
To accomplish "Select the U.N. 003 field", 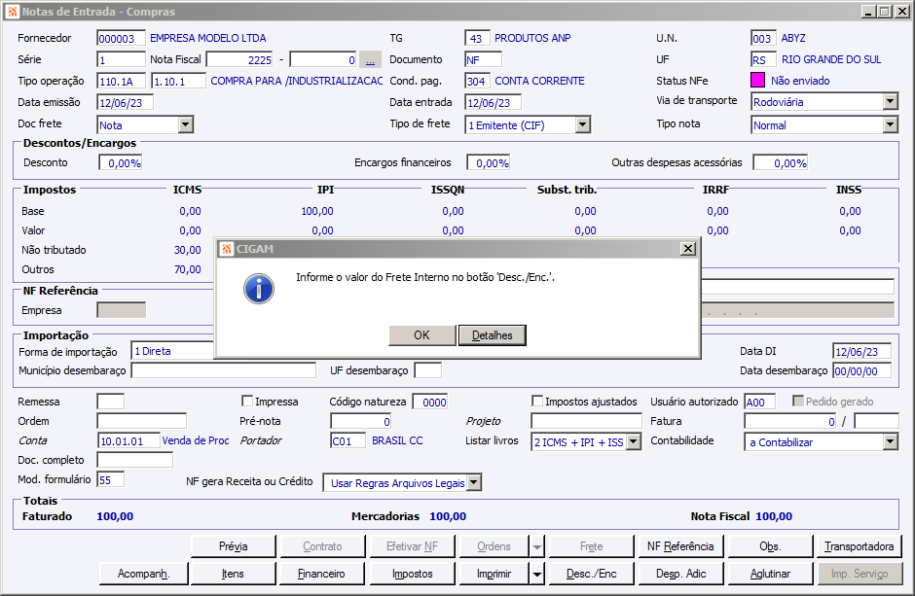I will pyautogui.click(x=763, y=38).
